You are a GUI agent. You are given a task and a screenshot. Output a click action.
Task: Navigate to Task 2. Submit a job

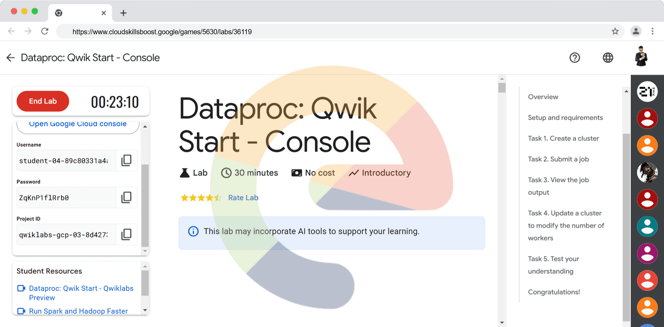point(558,159)
